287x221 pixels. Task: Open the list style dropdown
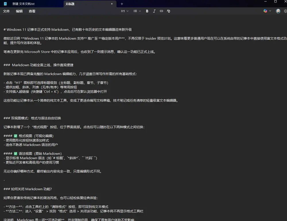pyautogui.click(x=137, y=11)
